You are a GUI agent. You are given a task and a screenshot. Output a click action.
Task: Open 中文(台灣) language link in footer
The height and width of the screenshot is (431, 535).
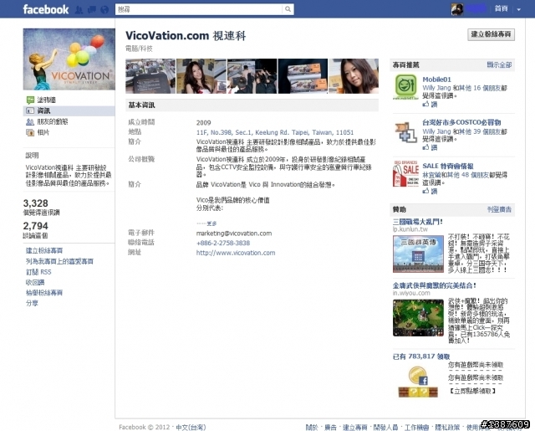tap(191, 428)
